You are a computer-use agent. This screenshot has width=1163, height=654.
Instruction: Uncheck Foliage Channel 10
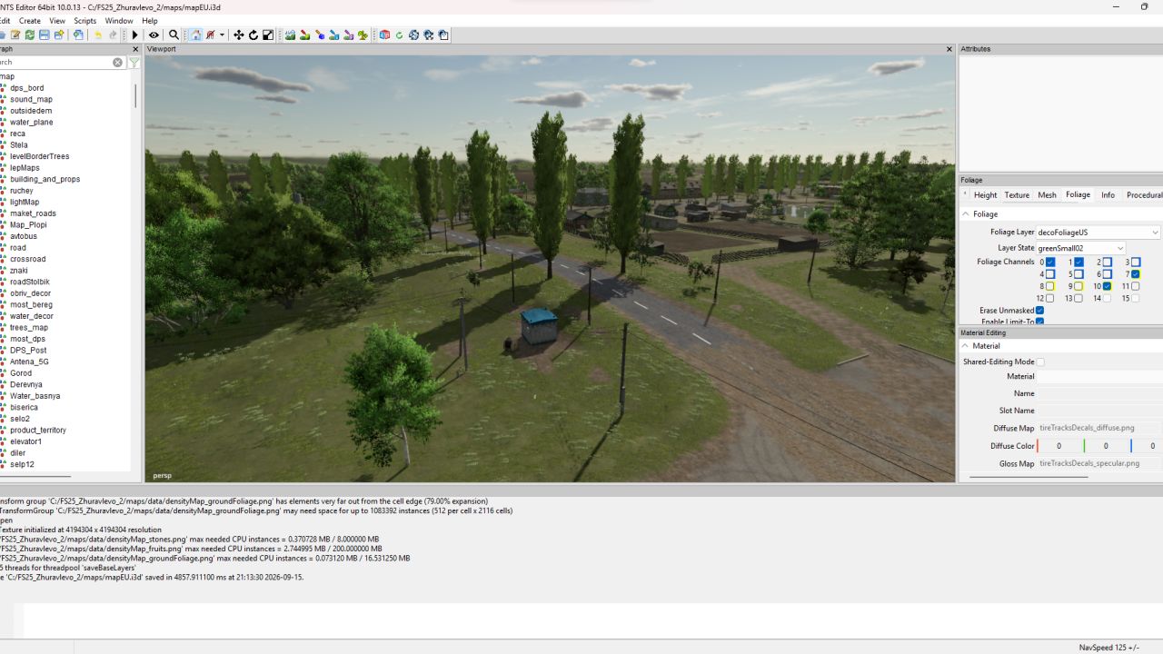1108,286
